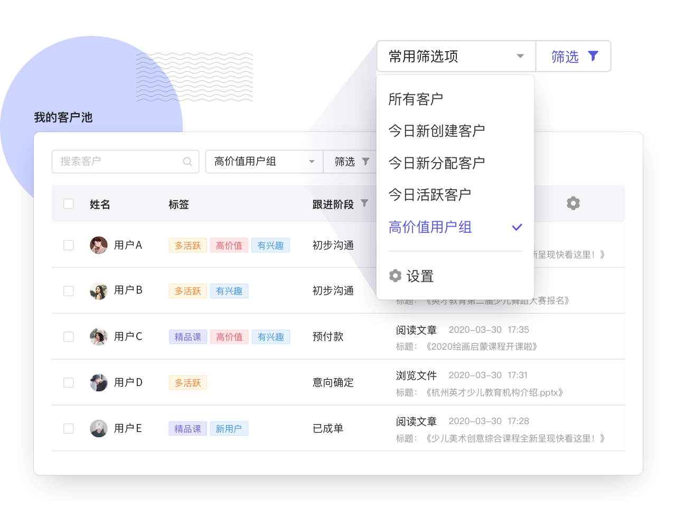Viewport: 676px width, 507px height.
Task: Click the filter funnel on 跟进阶段 column header
Action: tap(364, 203)
